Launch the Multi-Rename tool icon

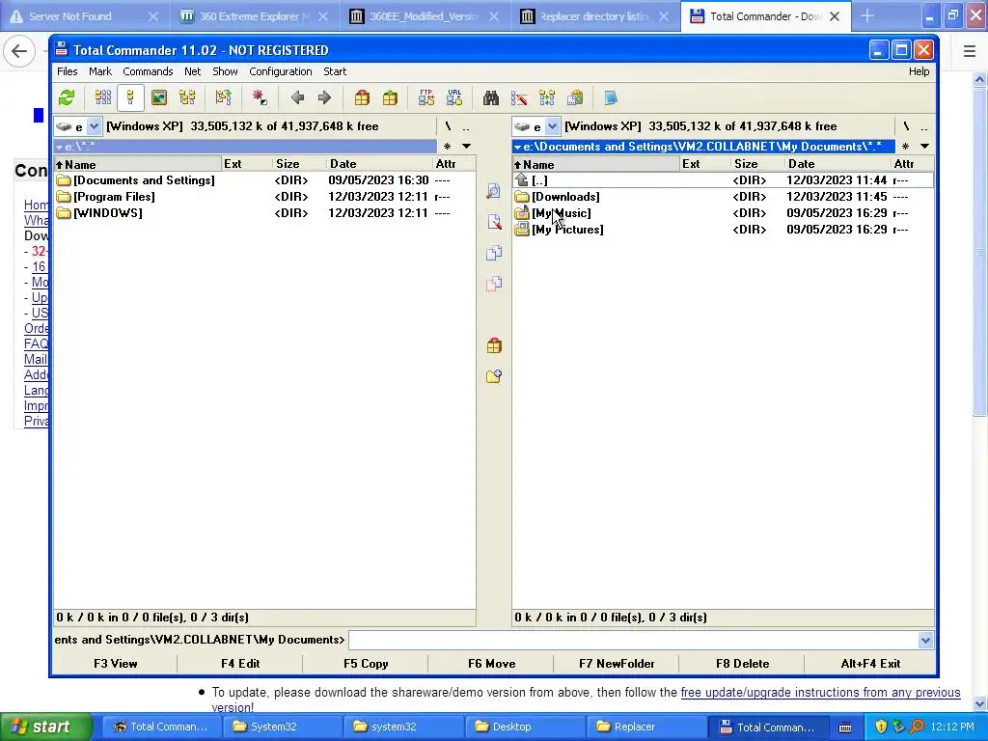[x=519, y=97]
